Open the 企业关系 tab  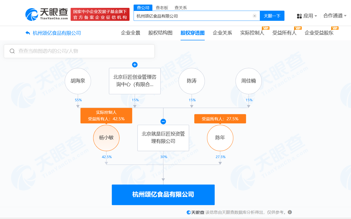[x=222, y=33]
